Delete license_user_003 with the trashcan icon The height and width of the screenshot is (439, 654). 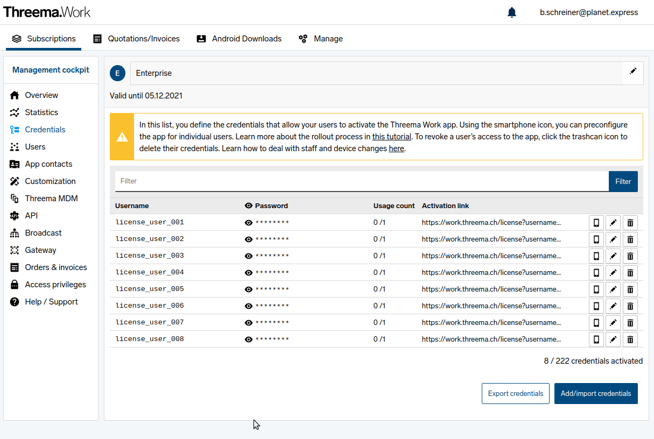630,256
